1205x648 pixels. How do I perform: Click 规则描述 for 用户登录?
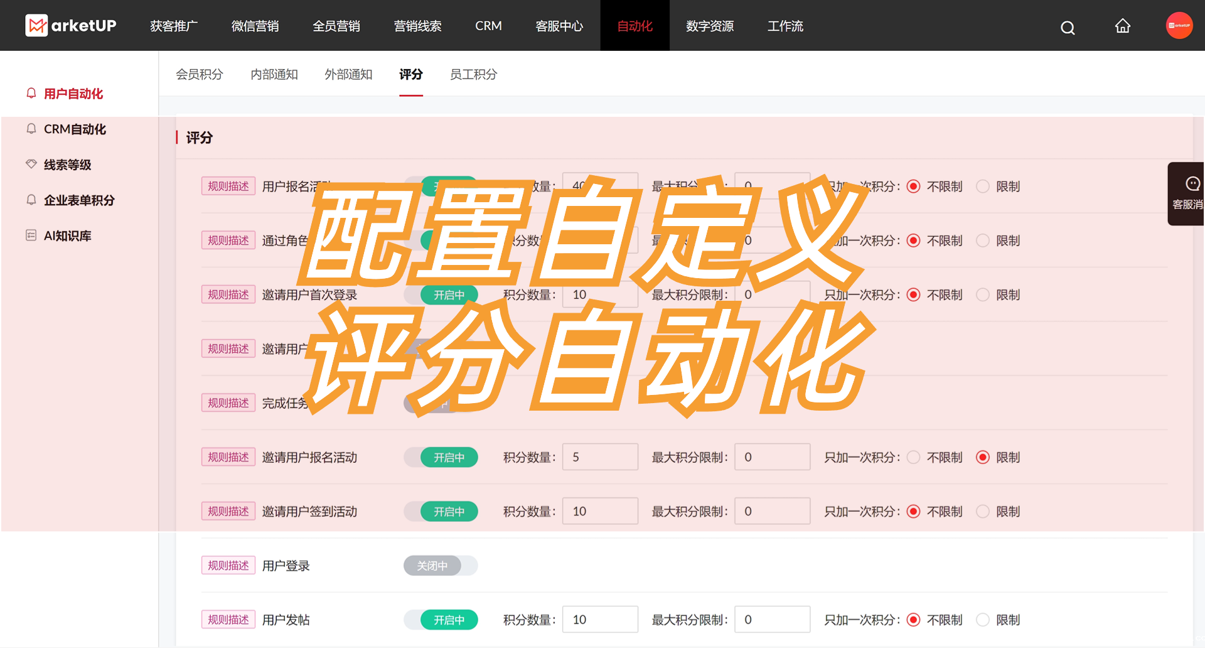[228, 565]
